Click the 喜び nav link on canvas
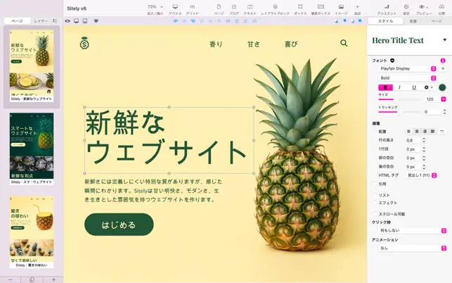The height and width of the screenshot is (283, 452). click(x=291, y=44)
